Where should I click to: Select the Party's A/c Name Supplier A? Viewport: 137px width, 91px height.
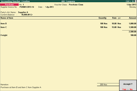(23, 12)
